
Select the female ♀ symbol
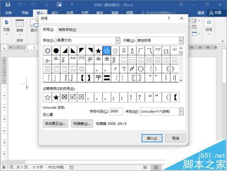tap(124, 51)
